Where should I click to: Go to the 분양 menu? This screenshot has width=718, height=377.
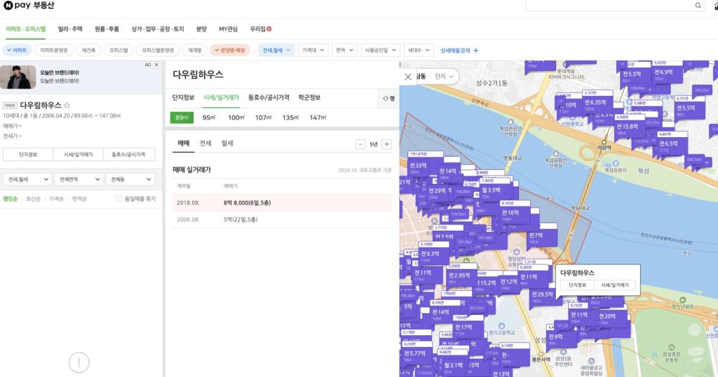pyautogui.click(x=201, y=29)
